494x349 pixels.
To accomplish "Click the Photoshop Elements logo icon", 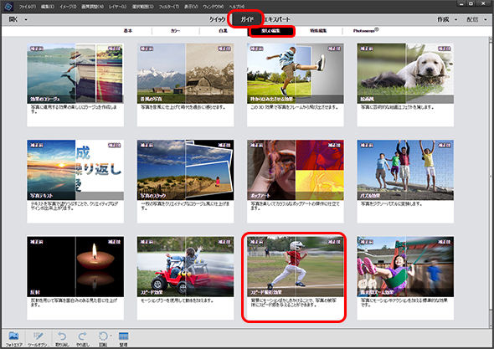I will 8,6.
